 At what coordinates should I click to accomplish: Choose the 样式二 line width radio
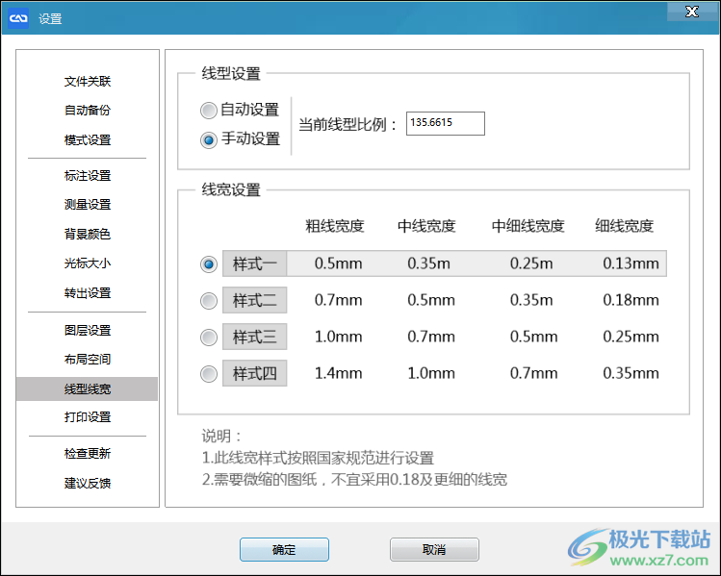[209, 301]
